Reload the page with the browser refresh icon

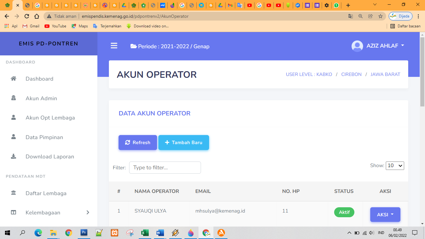pos(27,16)
